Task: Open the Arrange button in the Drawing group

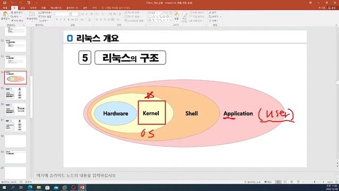Action: [176, 16]
